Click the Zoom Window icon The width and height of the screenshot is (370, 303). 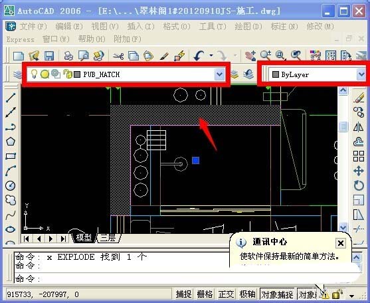tap(280, 56)
